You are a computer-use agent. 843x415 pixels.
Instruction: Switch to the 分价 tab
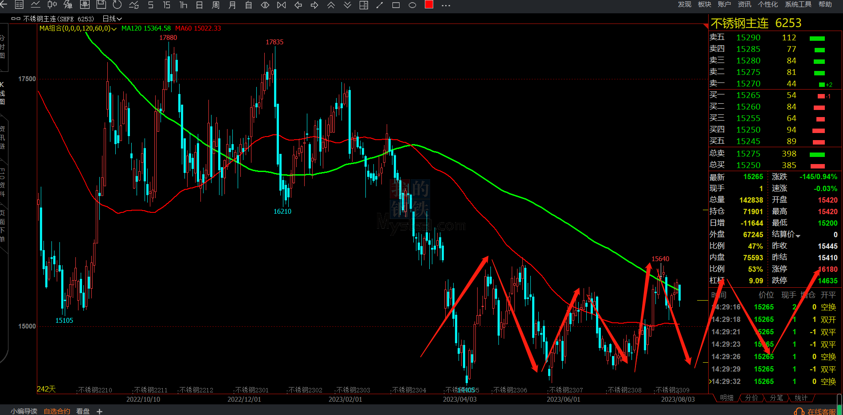[x=751, y=398]
